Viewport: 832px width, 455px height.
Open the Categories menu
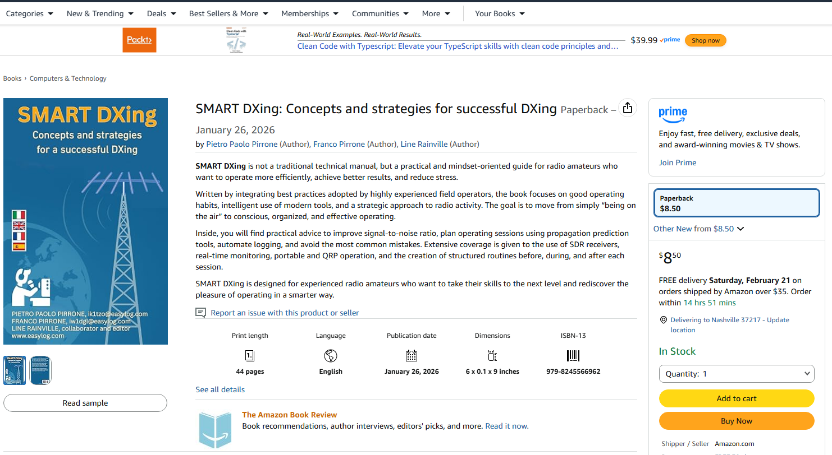(29, 13)
